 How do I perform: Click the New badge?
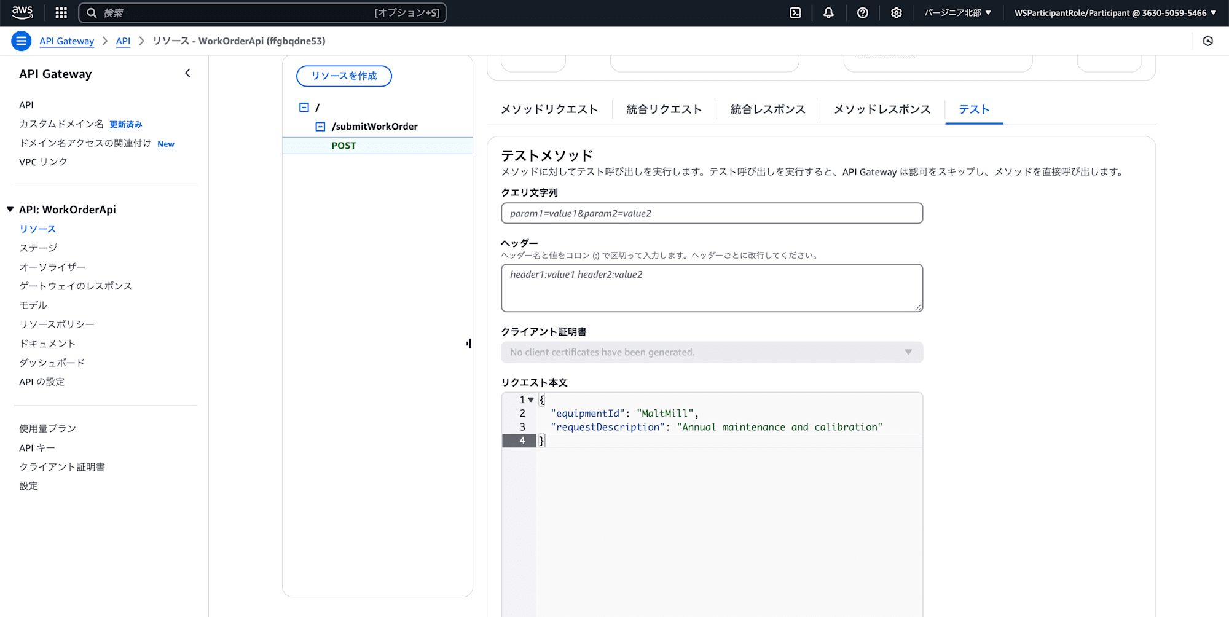point(166,144)
